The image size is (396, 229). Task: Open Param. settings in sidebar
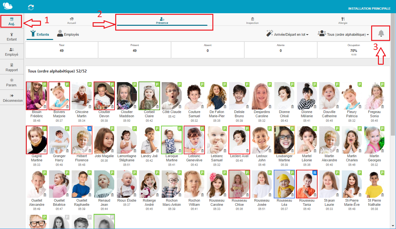click(x=12, y=82)
